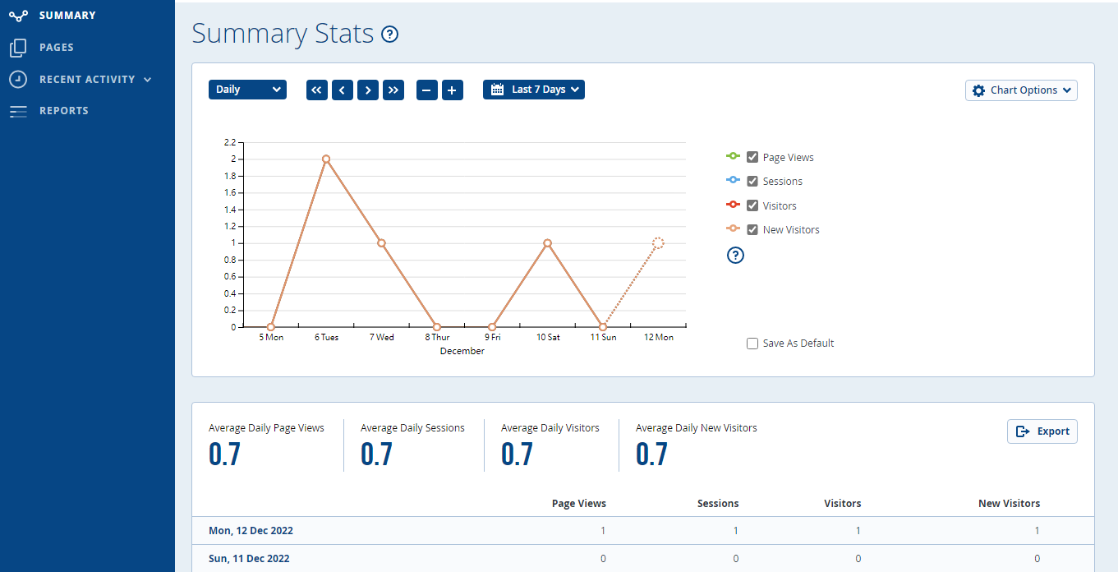1118x572 pixels.
Task: Enable the Save As Default checkbox
Action: tap(752, 344)
